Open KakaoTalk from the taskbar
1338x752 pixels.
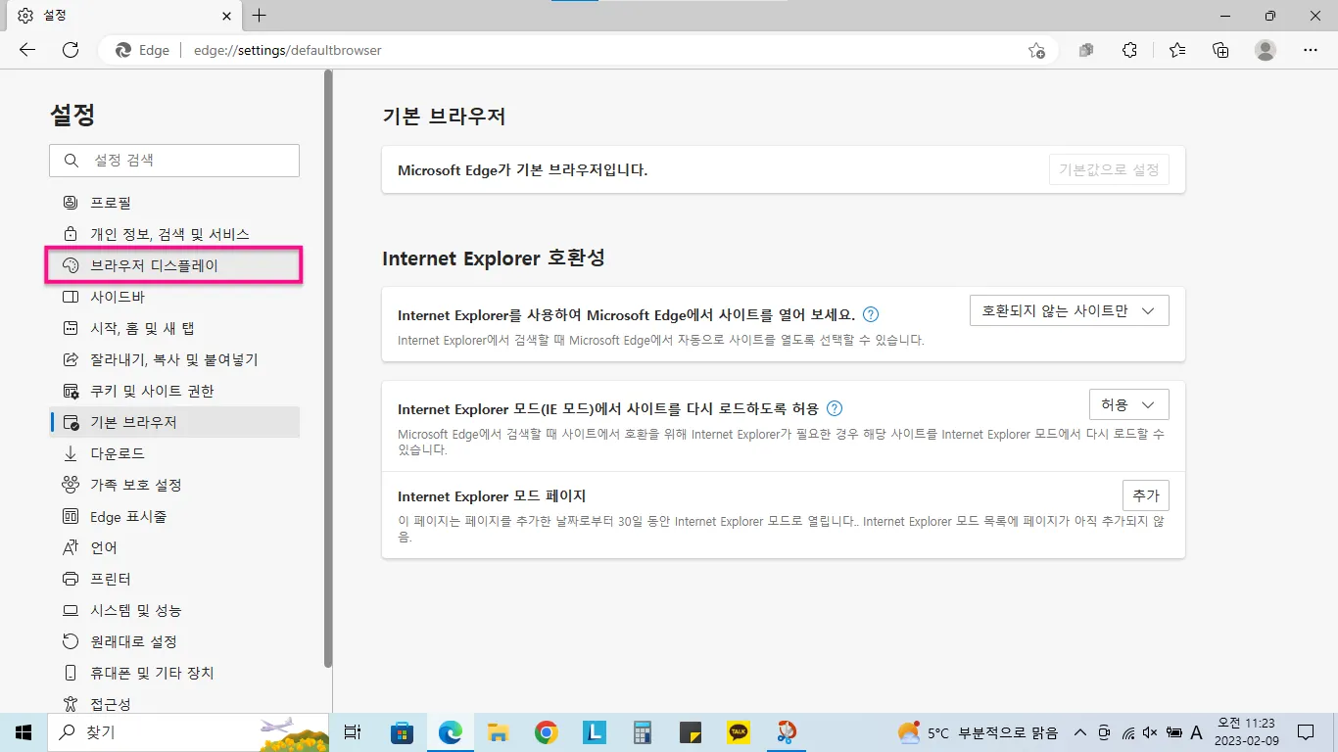tap(738, 732)
